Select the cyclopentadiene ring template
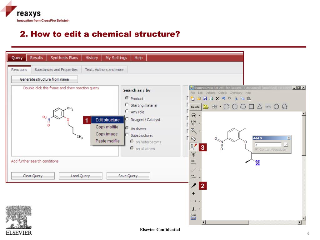Screen dimensions: 320x240 [x=285, y=107]
